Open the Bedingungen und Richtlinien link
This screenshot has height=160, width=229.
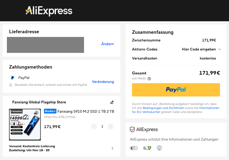tap(162, 108)
